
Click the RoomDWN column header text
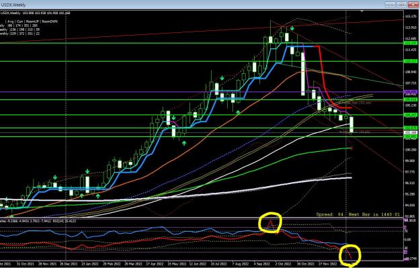pos(50,21)
